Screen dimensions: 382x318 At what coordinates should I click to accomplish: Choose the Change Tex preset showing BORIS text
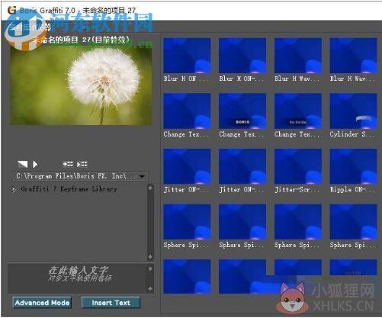coord(242,111)
